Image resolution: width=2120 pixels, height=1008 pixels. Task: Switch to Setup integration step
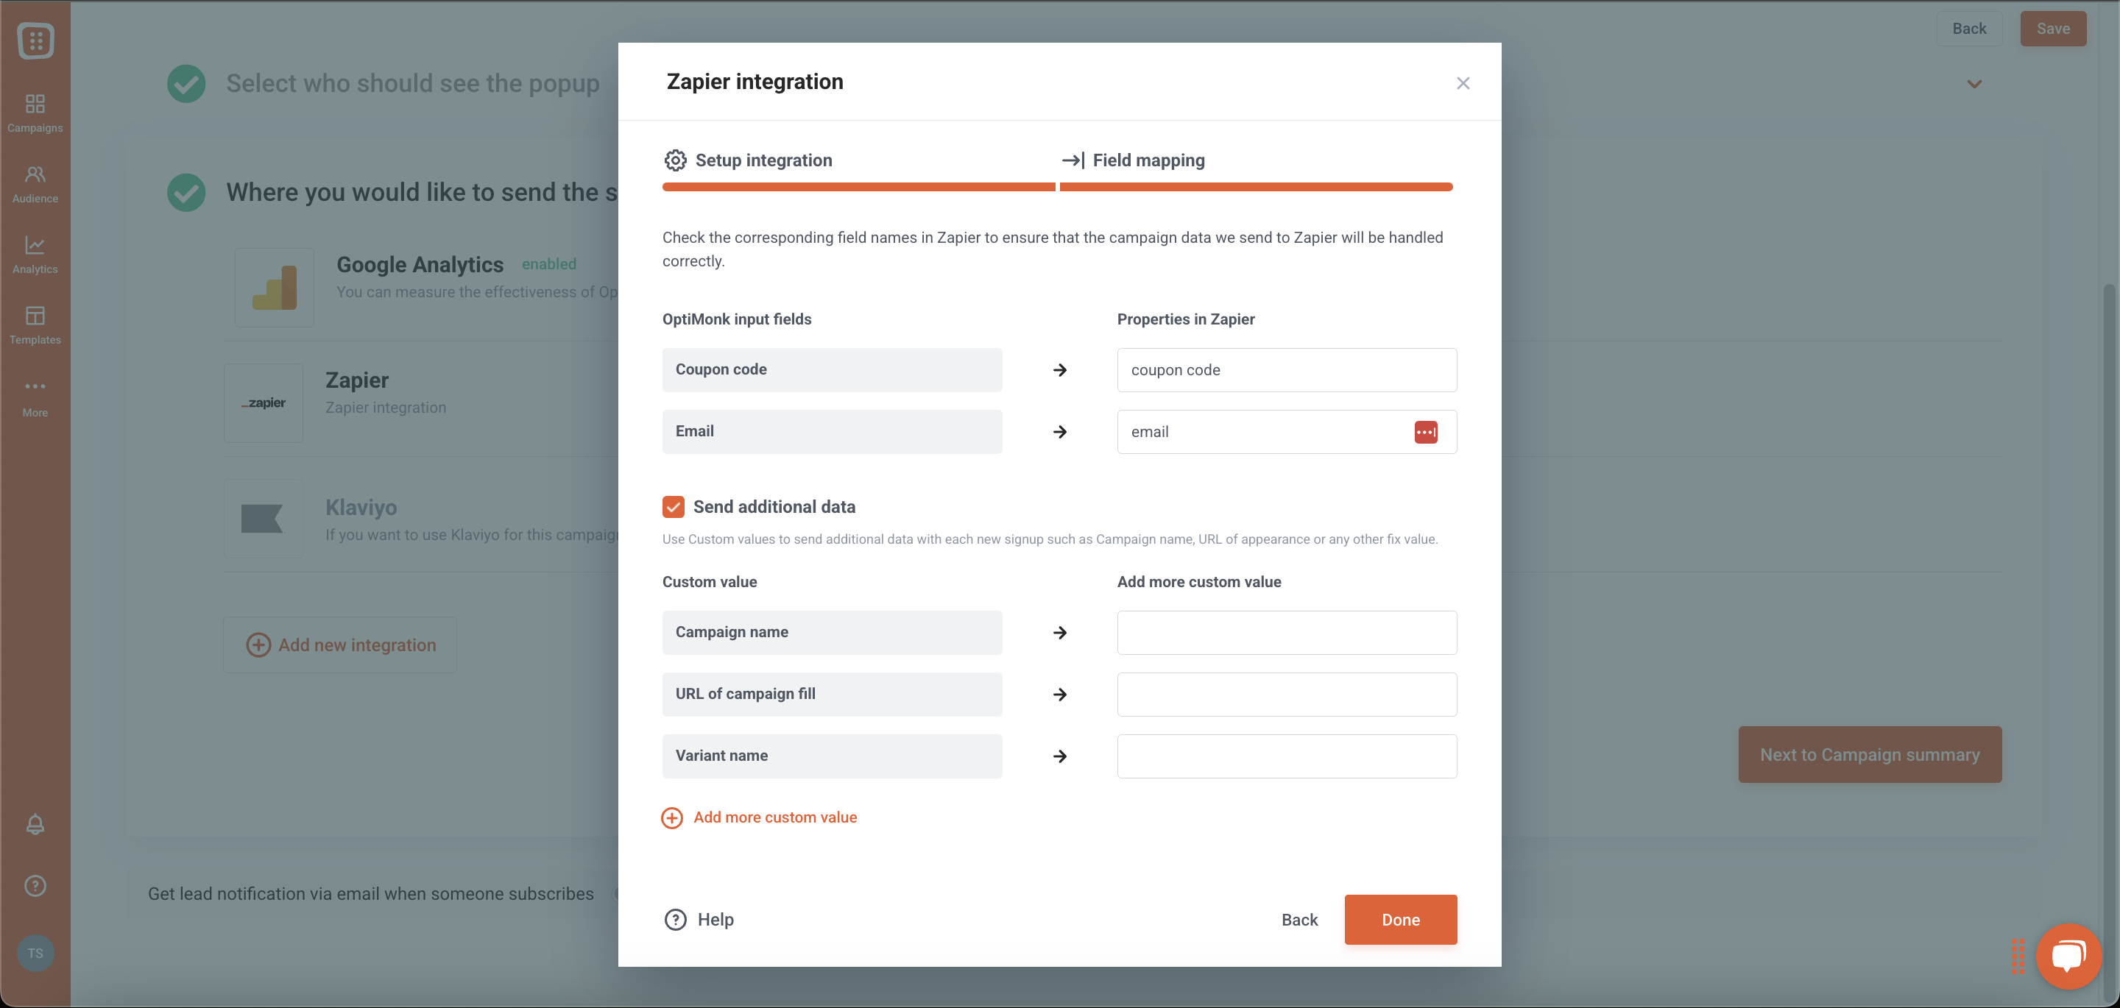click(748, 160)
